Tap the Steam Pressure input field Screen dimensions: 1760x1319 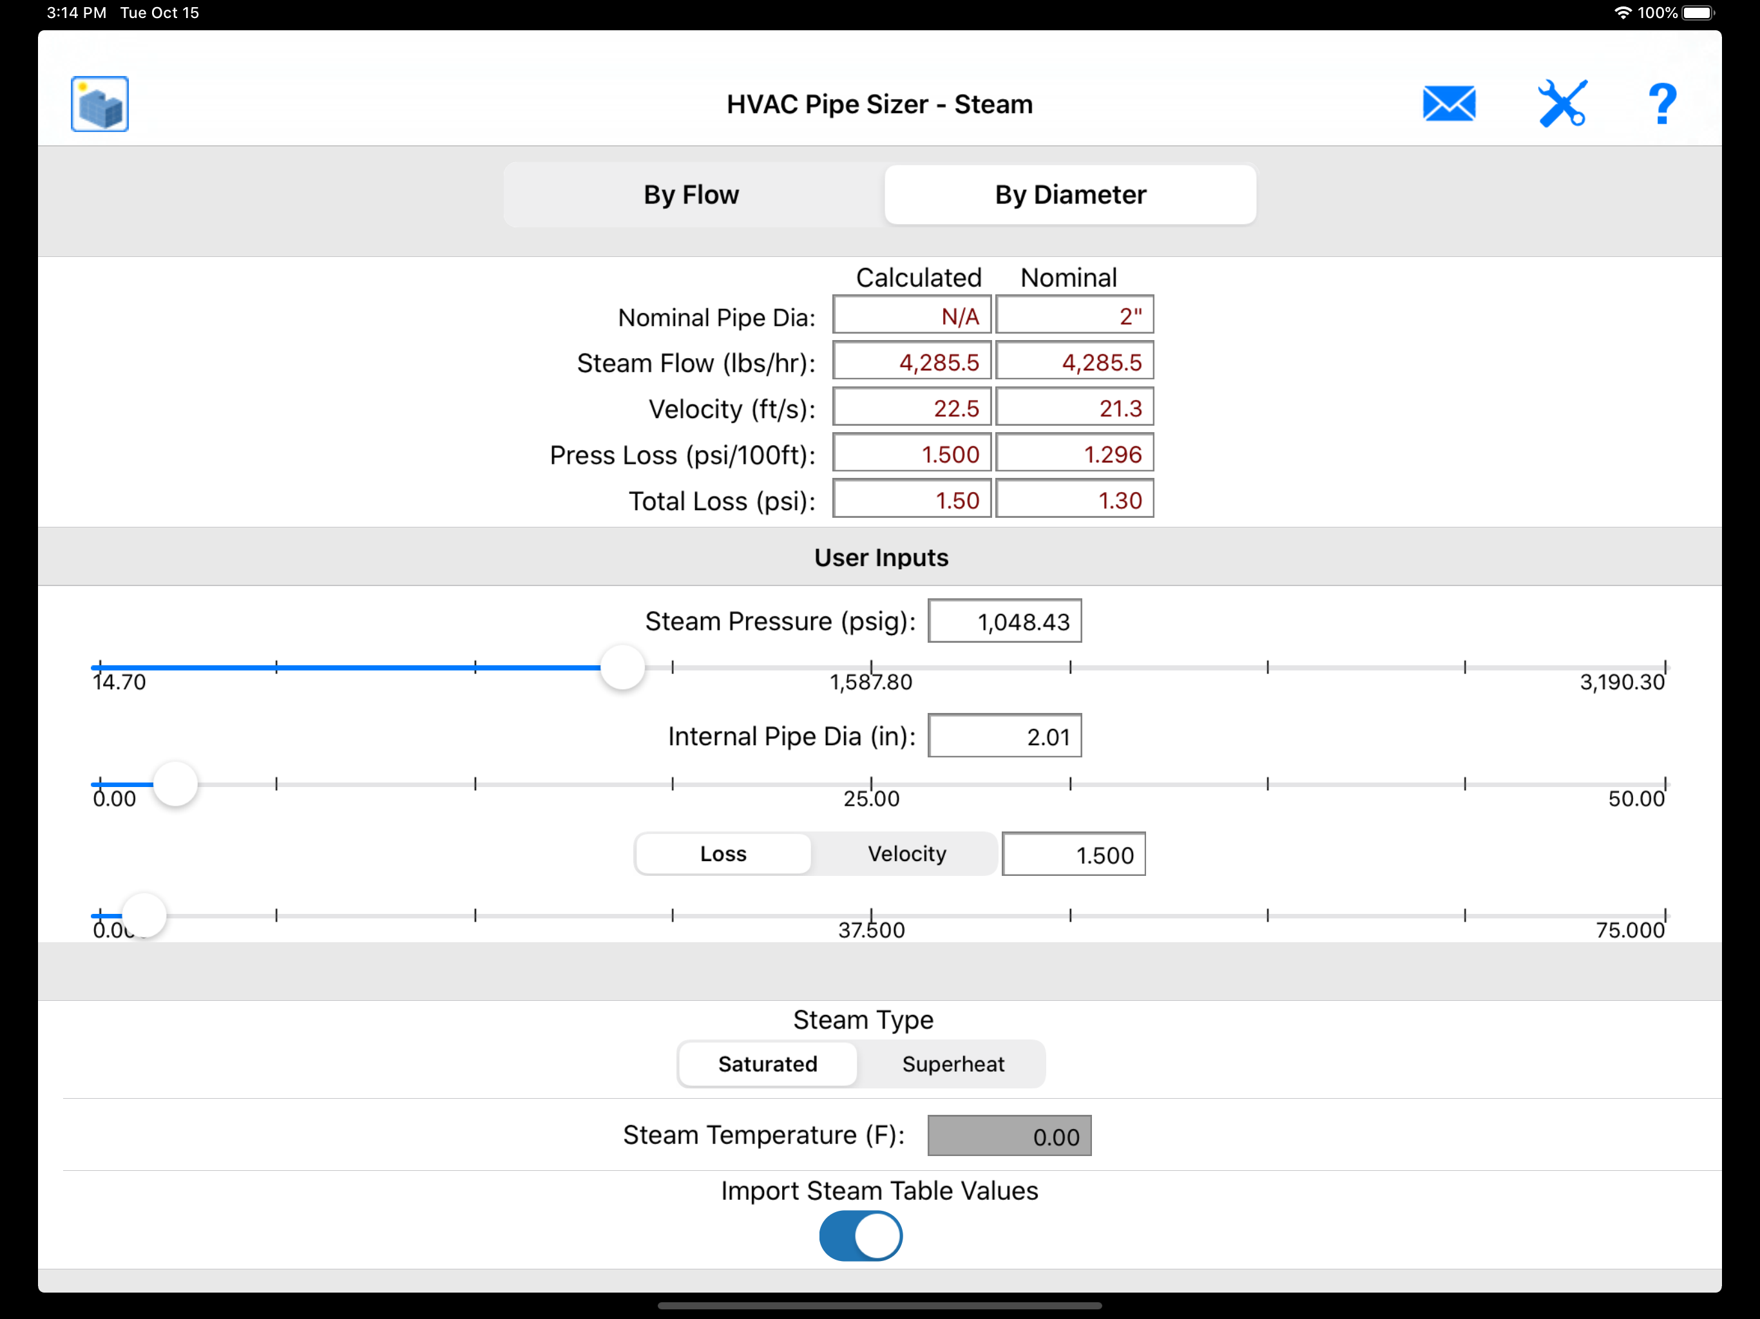[x=1004, y=622]
